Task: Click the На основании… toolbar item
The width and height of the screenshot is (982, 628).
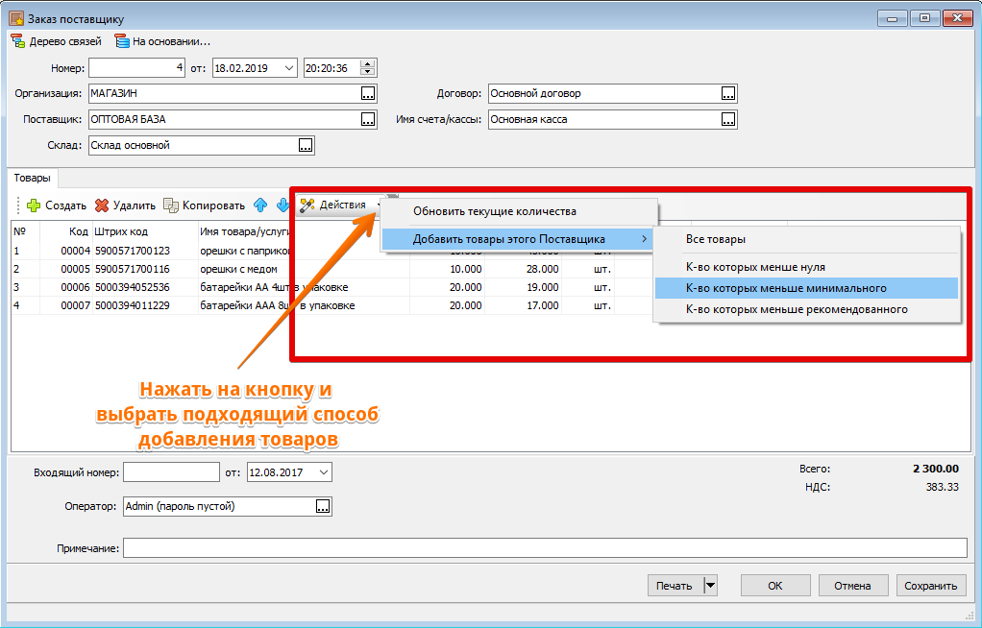Action: pos(162,41)
